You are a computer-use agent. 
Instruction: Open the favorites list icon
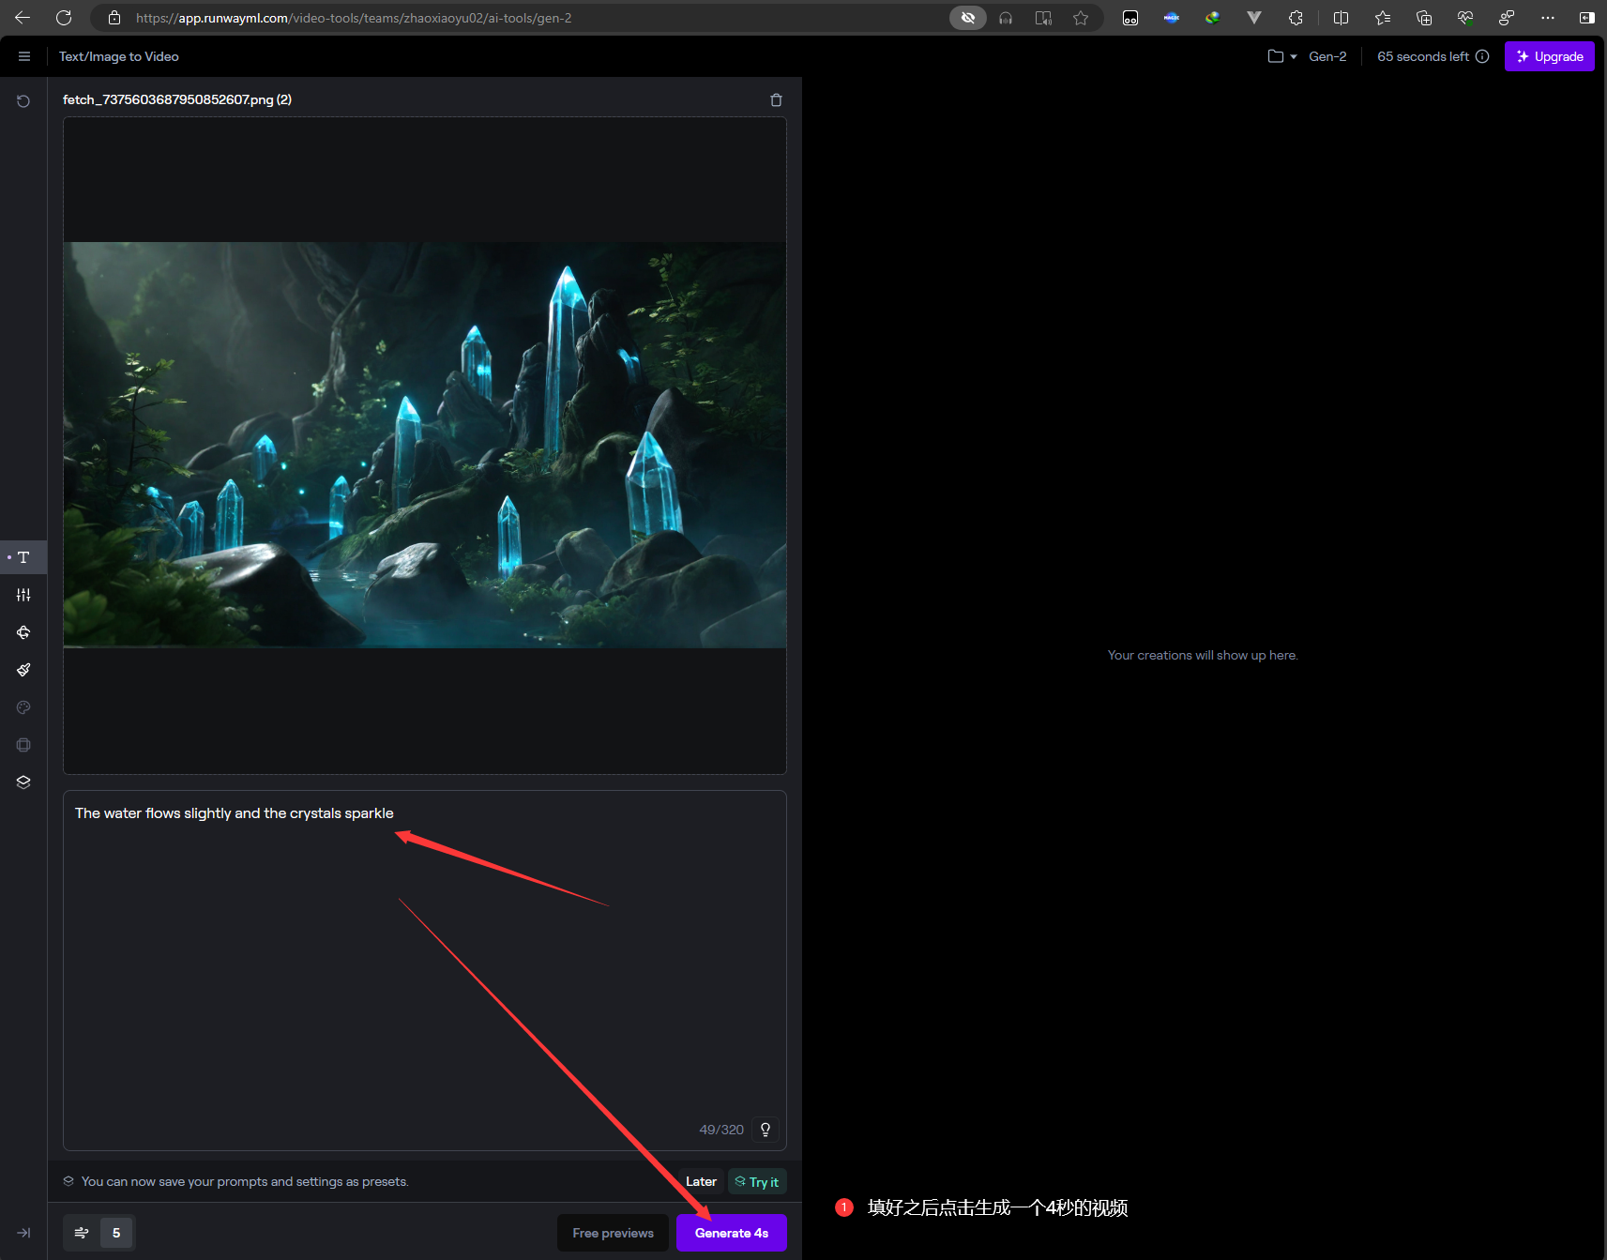(x=1383, y=18)
